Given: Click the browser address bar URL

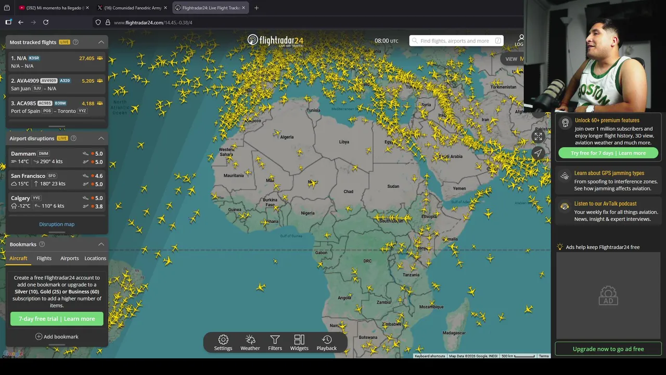Looking at the screenshot, I should tap(153, 22).
